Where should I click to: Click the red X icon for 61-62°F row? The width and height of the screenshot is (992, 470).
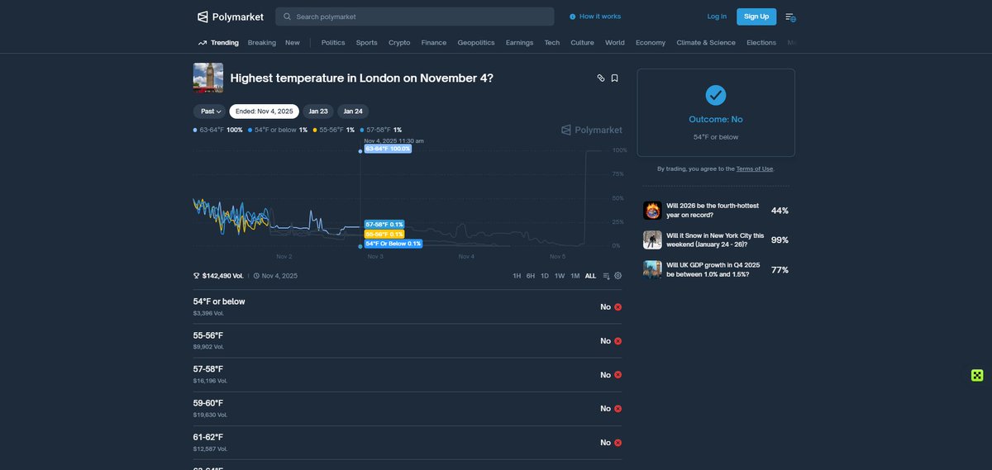click(x=618, y=443)
